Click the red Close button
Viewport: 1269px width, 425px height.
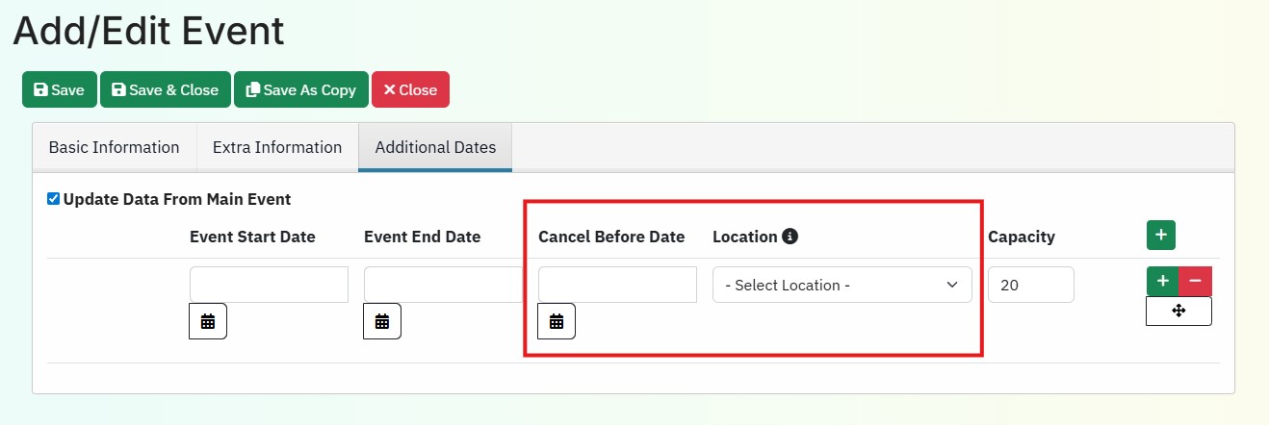410,89
